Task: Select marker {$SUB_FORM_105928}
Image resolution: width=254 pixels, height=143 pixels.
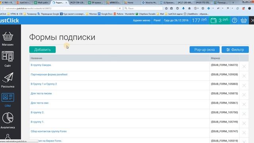Action: click(224, 75)
